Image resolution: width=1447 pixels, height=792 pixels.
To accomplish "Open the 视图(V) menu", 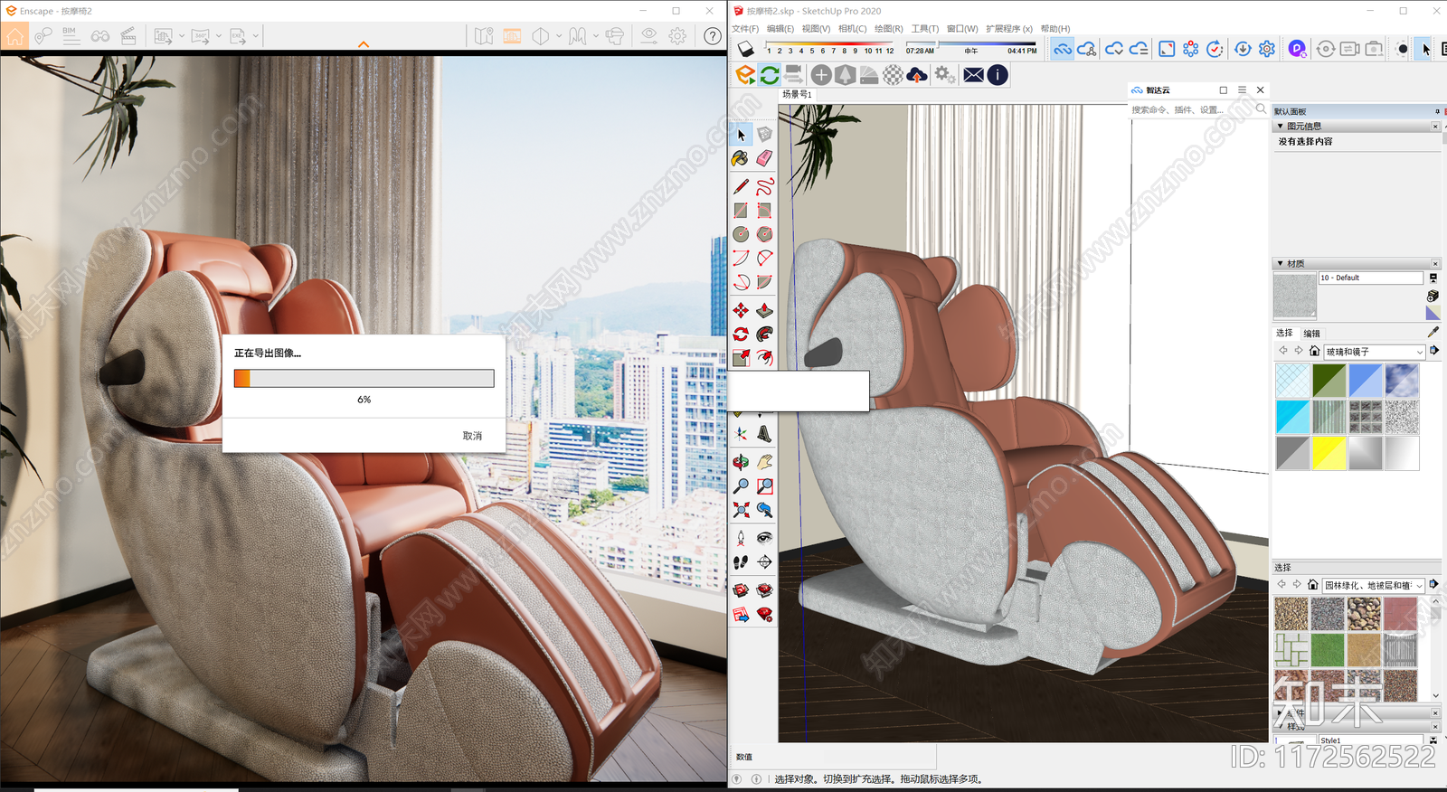I will (816, 29).
